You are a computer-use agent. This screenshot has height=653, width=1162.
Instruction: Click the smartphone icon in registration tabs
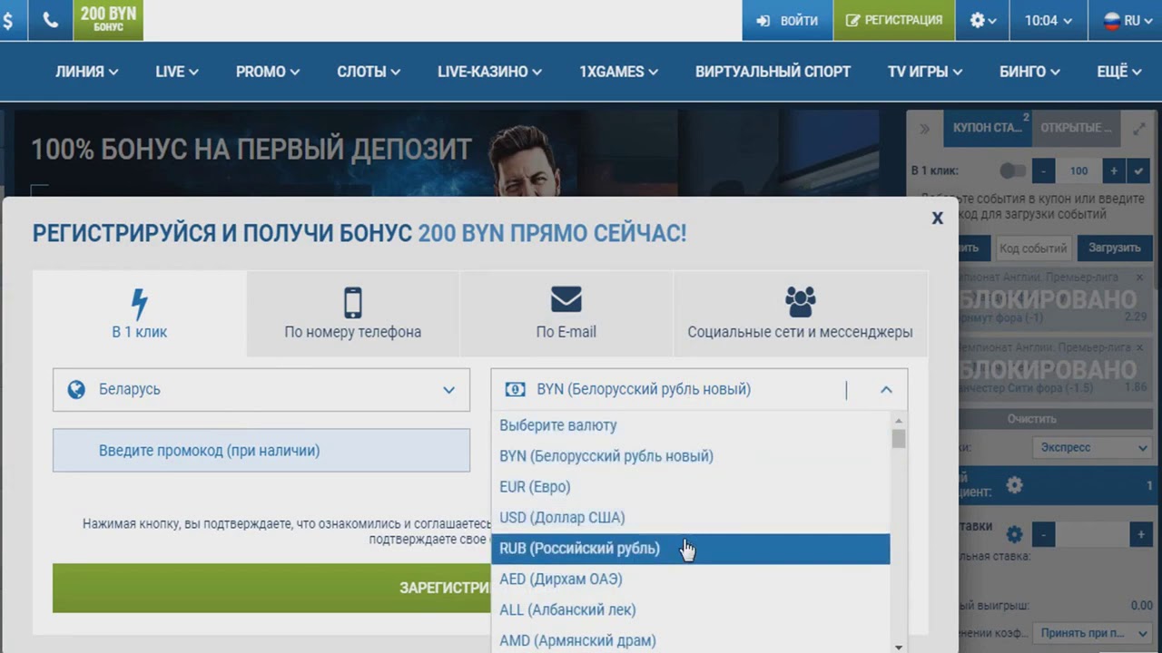pyautogui.click(x=353, y=303)
